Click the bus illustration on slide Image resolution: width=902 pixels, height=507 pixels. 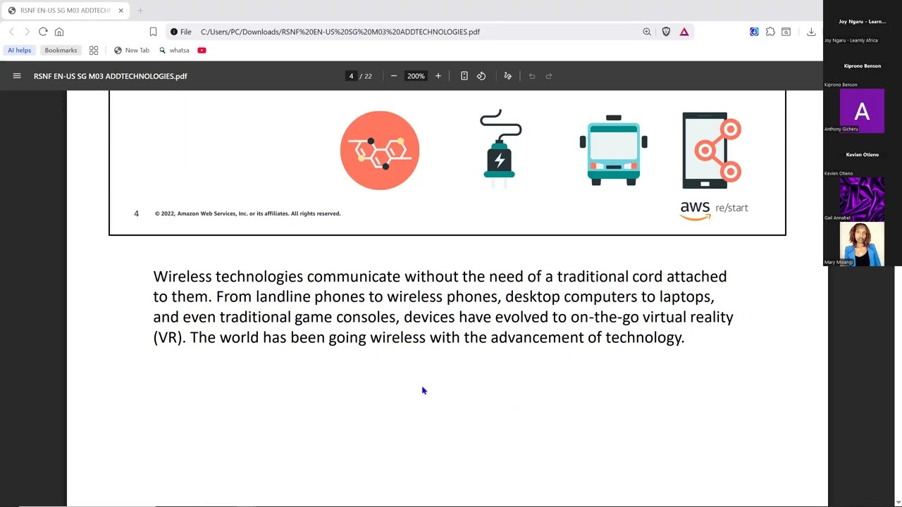click(614, 150)
